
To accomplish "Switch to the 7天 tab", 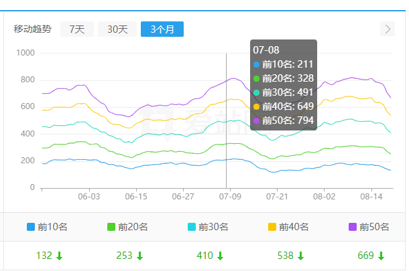I will 77,29.
